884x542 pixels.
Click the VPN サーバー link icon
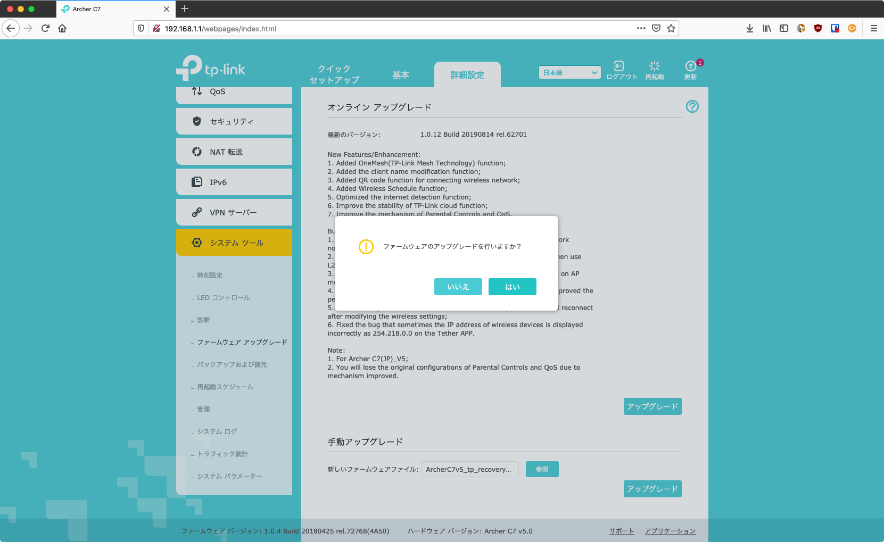pos(197,212)
